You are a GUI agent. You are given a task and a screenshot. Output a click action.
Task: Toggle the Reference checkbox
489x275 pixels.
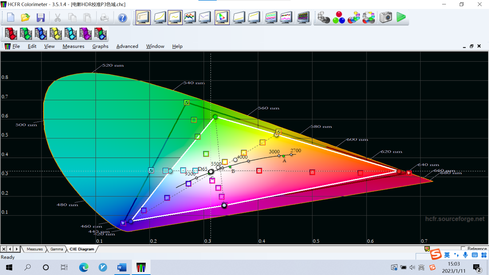(x=463, y=248)
